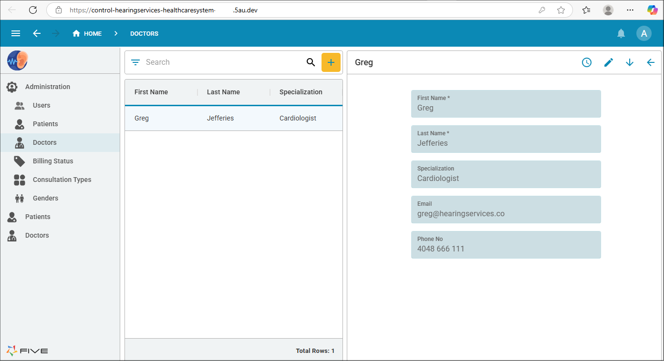This screenshot has width=664, height=361.
Task: Click the DOCTORS breadcrumb
Action: 145,34
